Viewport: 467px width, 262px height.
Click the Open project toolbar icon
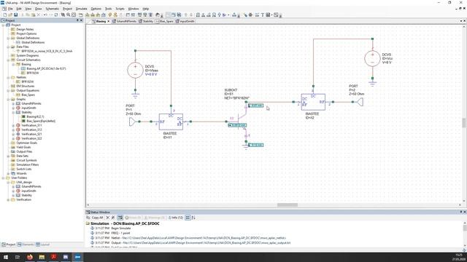click(x=10, y=15)
